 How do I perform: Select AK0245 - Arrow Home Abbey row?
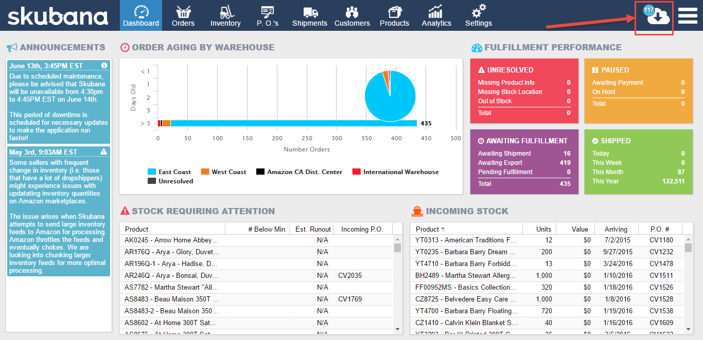256,240
